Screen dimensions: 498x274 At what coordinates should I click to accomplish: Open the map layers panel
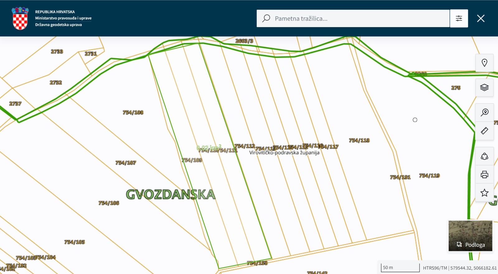tap(484, 87)
